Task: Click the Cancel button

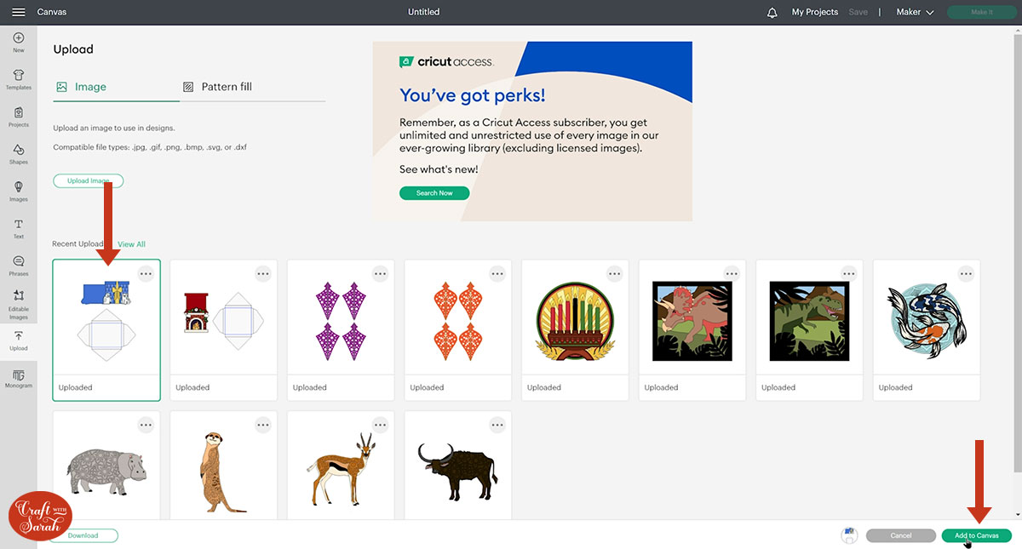Action: (x=901, y=535)
